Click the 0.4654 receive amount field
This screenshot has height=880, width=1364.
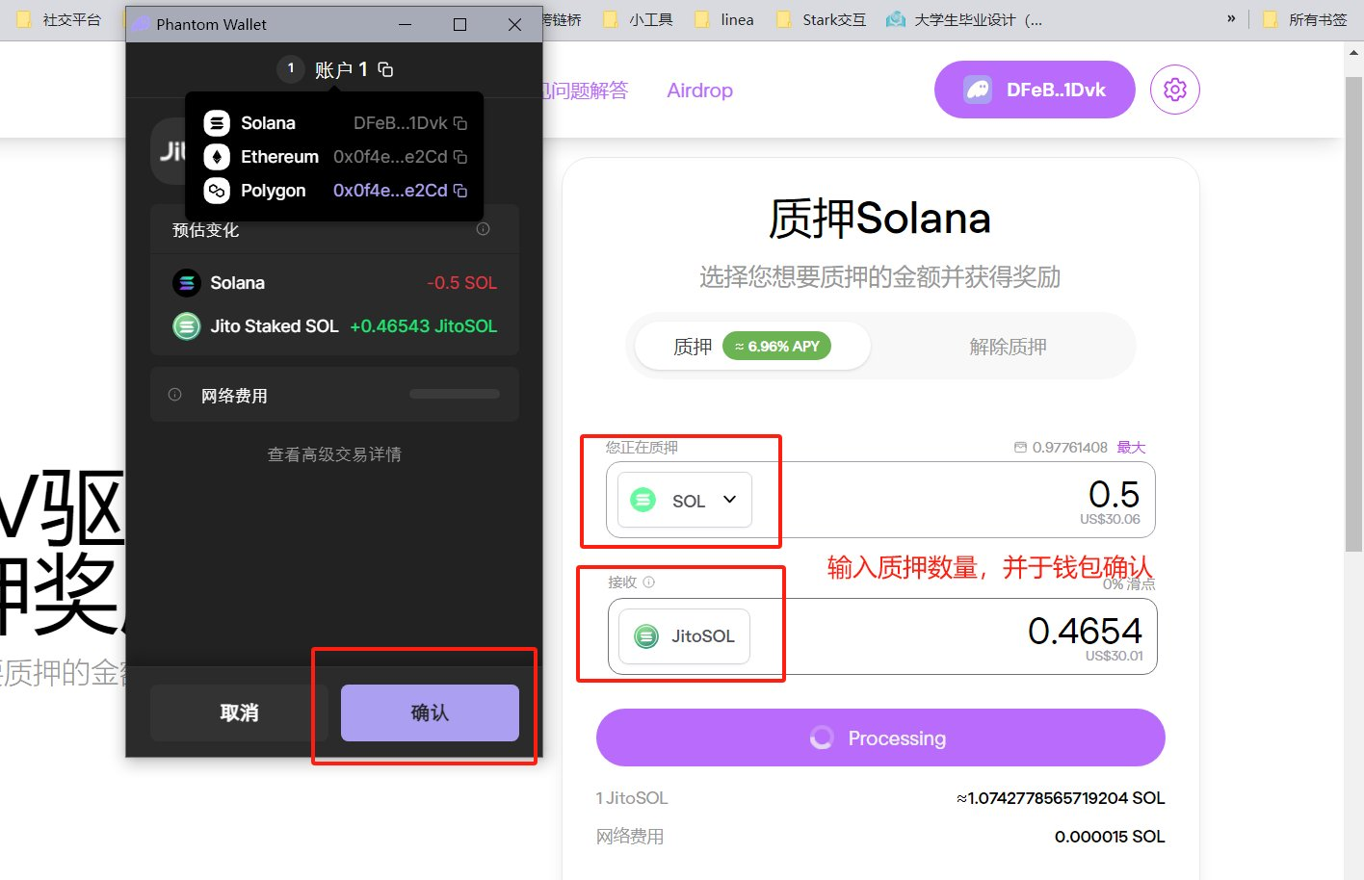pos(1085,632)
